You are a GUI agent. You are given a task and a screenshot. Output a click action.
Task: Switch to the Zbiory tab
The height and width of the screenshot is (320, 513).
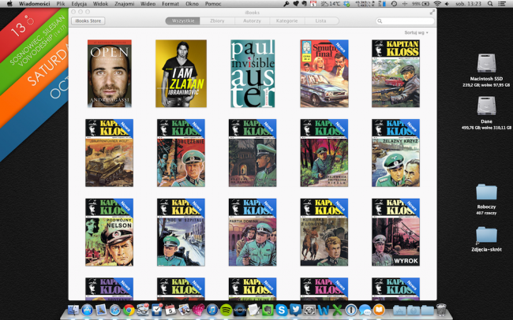pyautogui.click(x=217, y=20)
